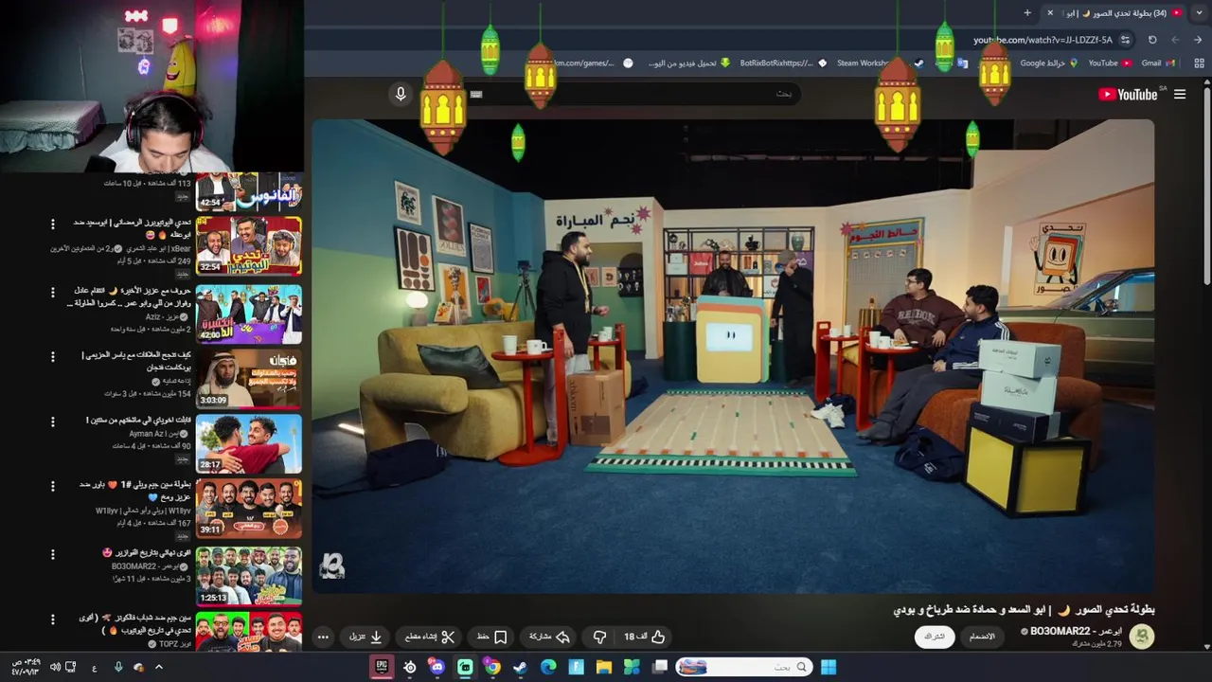Screen dimensions: 1212x682
Task: Open the 1:25:13 BO3OMAR22 video thumbnail
Action: [249, 576]
